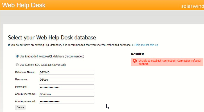Select Use Custom SQL database radio button

[17, 65]
